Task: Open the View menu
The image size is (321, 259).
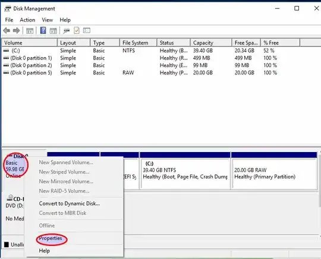Action: (x=48, y=20)
